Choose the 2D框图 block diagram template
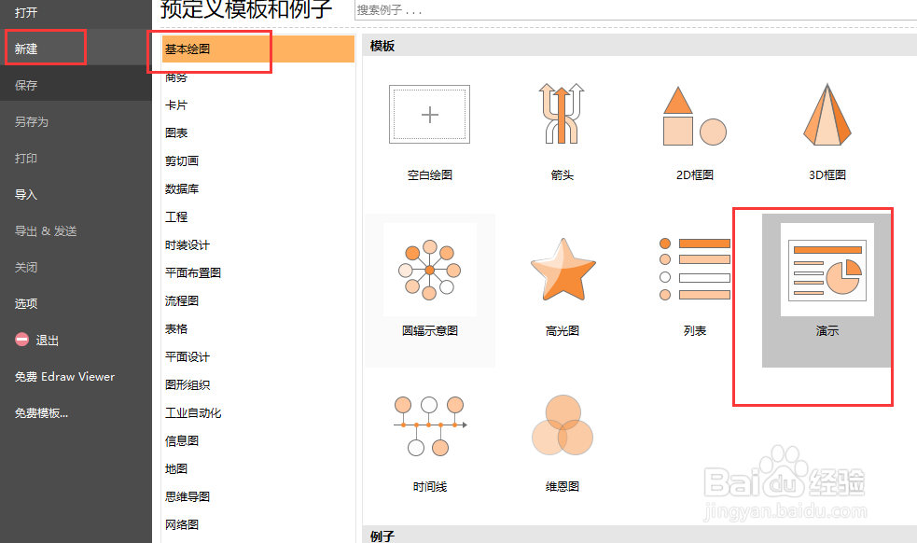 (695, 132)
